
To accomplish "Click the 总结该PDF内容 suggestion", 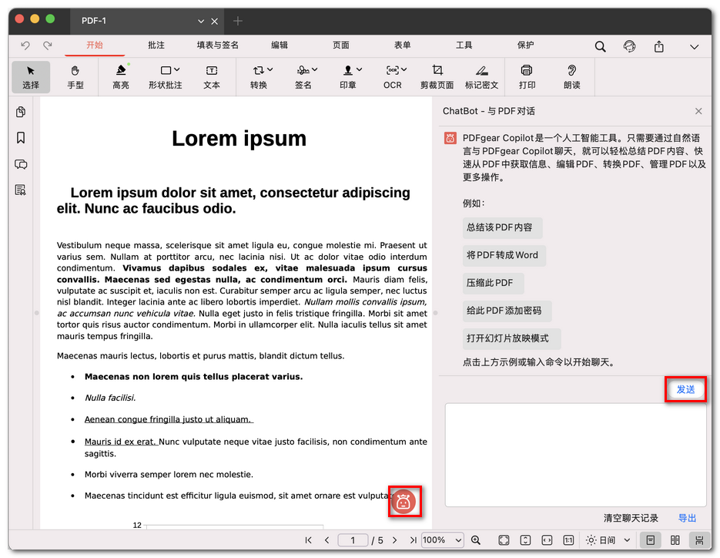I will click(499, 227).
